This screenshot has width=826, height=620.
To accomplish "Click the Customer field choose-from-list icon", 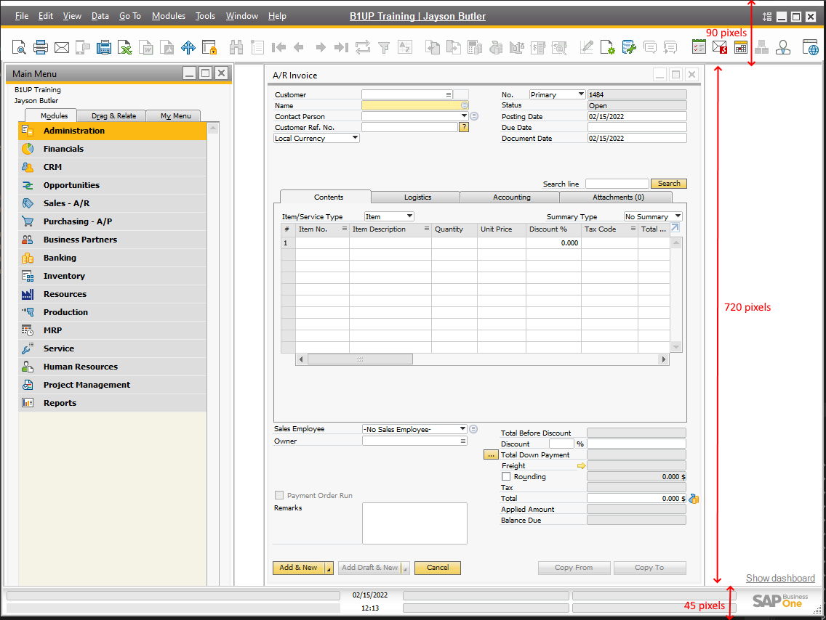I will pyautogui.click(x=449, y=94).
